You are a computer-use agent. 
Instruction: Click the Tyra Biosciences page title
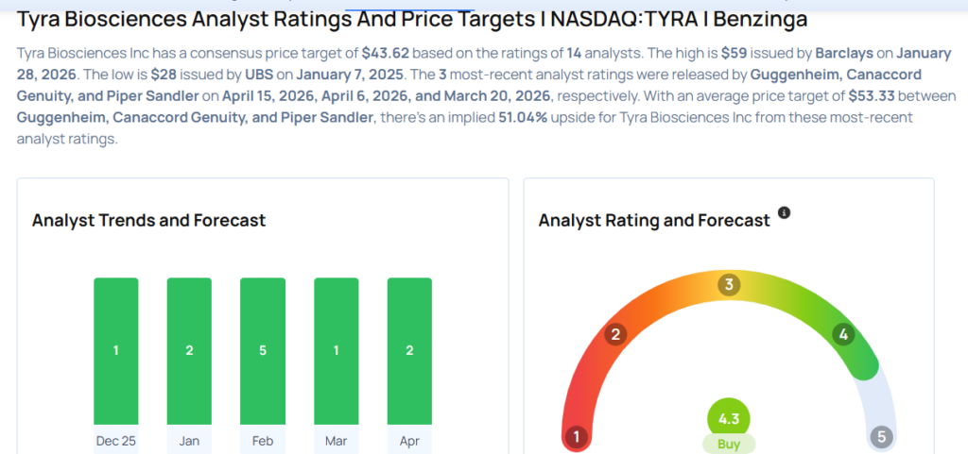(x=413, y=19)
